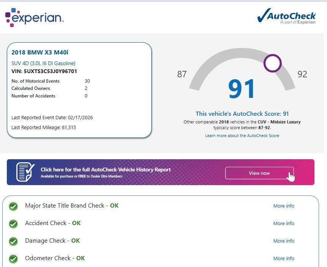Open More info for Odometer Check
The image size is (327, 267).
click(x=284, y=258)
